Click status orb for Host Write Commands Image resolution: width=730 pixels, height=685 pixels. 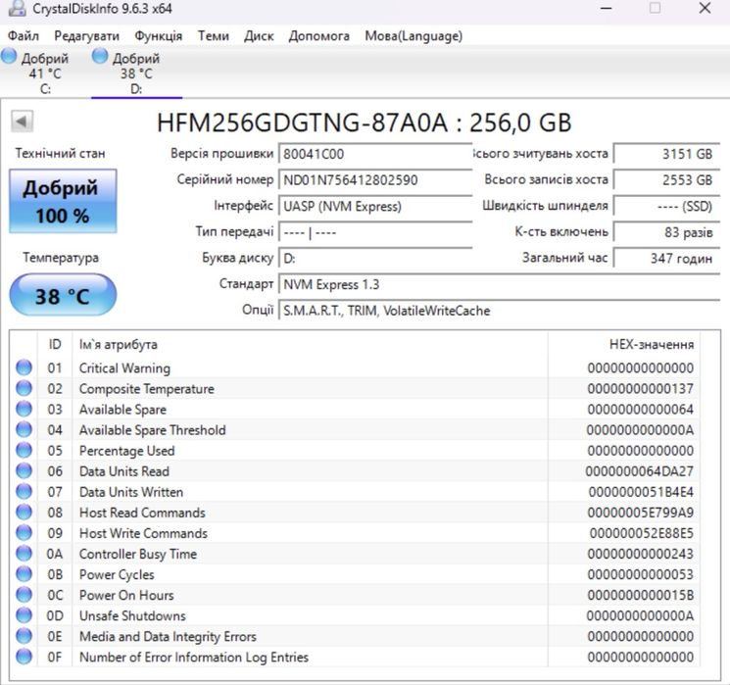24,533
